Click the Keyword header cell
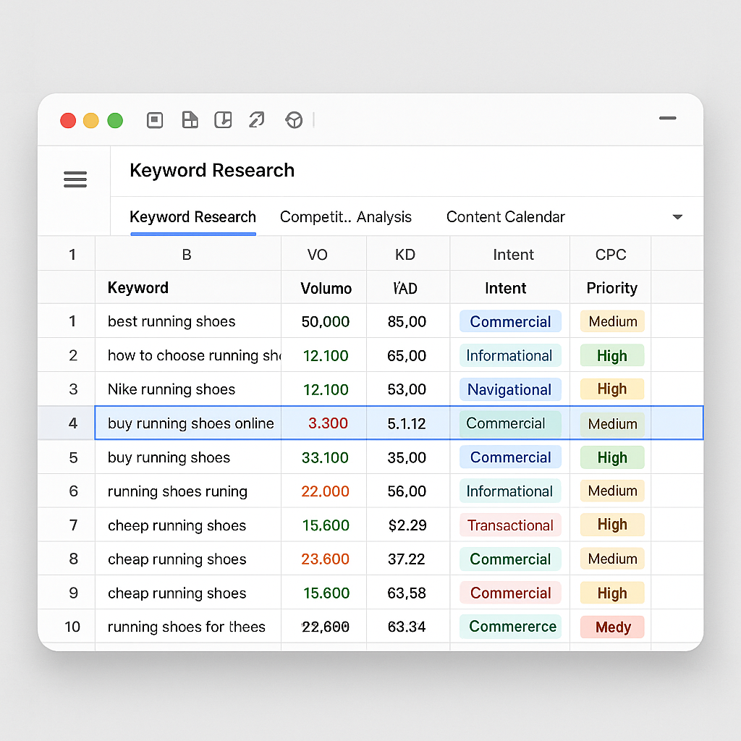This screenshot has height=741, width=741. 187,288
